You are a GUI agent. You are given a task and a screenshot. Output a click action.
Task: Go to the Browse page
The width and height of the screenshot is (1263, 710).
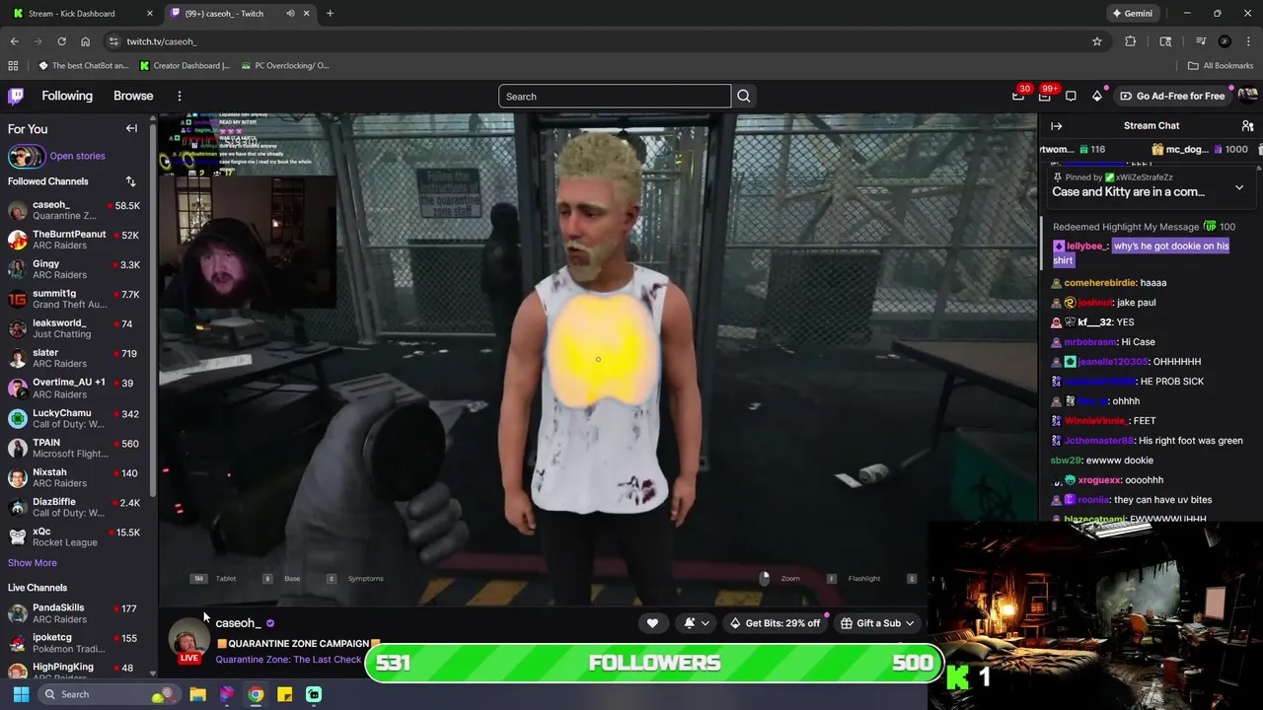[x=133, y=96]
